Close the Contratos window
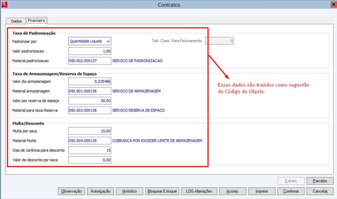This screenshot has width=337, height=199. [334, 5]
